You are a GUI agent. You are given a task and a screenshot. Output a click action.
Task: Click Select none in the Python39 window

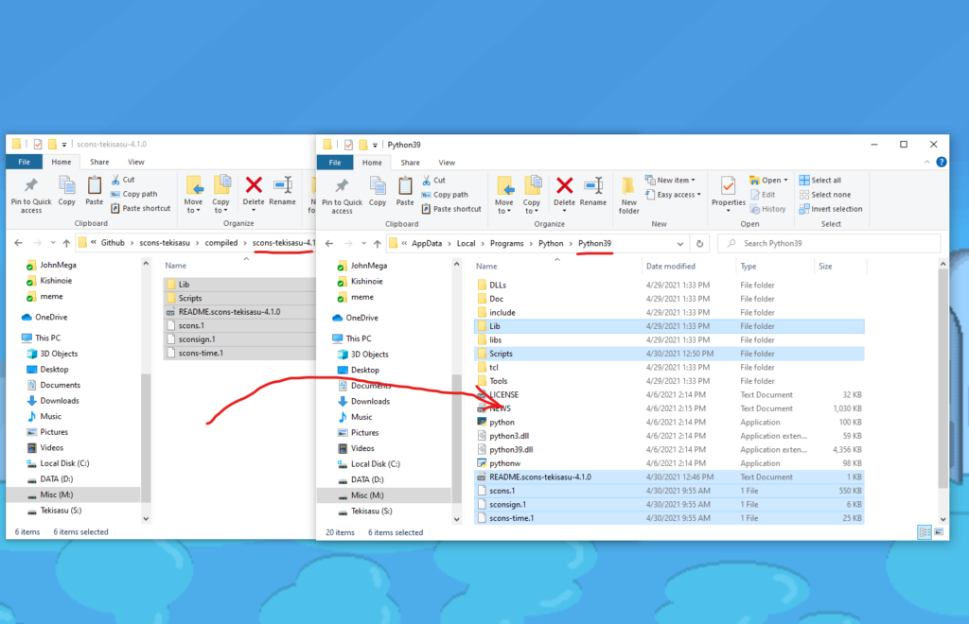pyautogui.click(x=825, y=195)
